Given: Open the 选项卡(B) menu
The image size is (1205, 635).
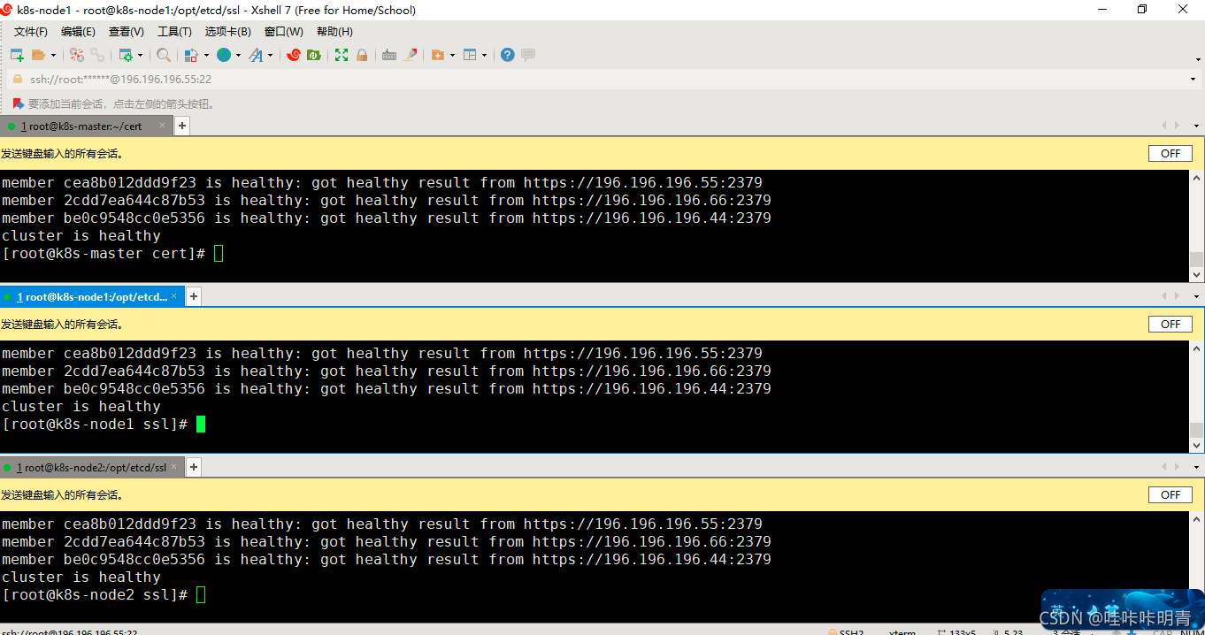Looking at the screenshot, I should [228, 32].
